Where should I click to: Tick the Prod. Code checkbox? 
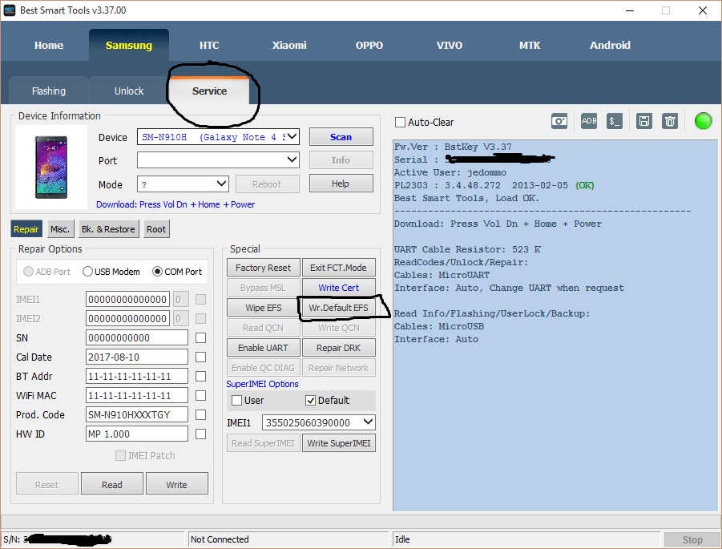pyautogui.click(x=201, y=415)
